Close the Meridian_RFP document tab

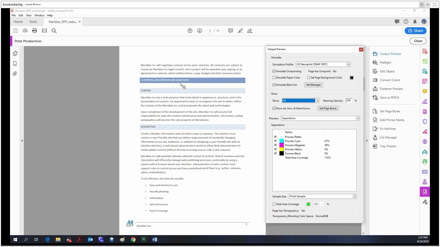pyautogui.click(x=79, y=22)
